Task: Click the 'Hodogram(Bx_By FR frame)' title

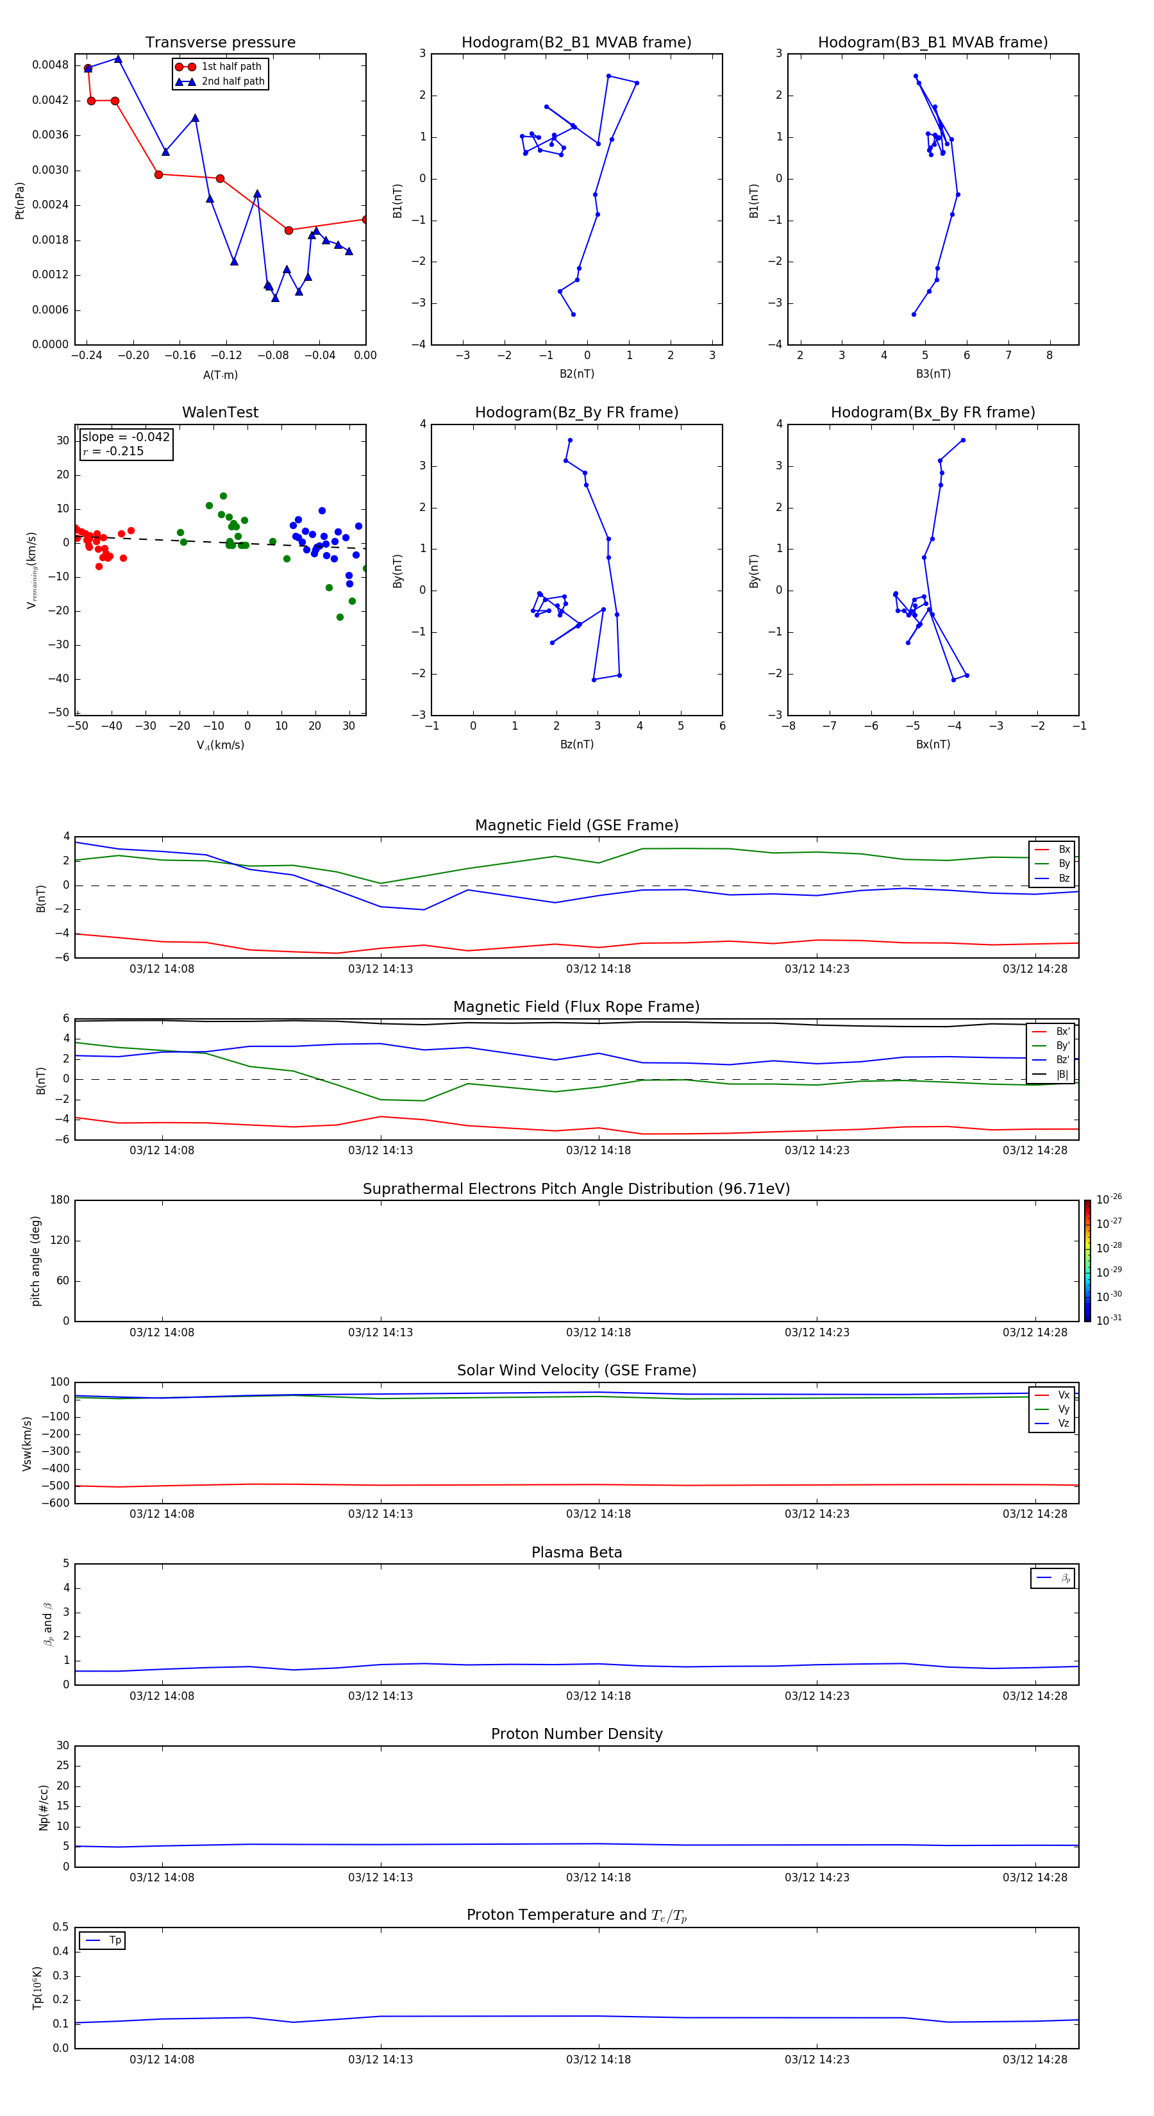Action: click(933, 412)
